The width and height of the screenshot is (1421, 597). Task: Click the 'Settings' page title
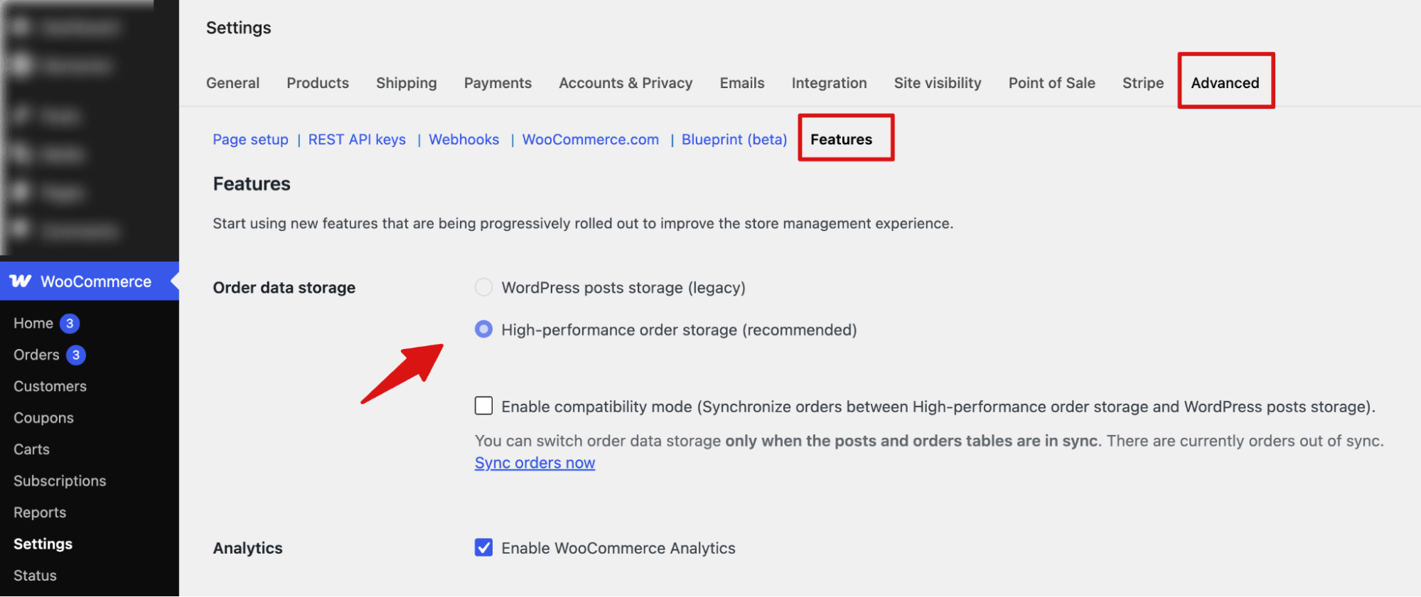239,28
